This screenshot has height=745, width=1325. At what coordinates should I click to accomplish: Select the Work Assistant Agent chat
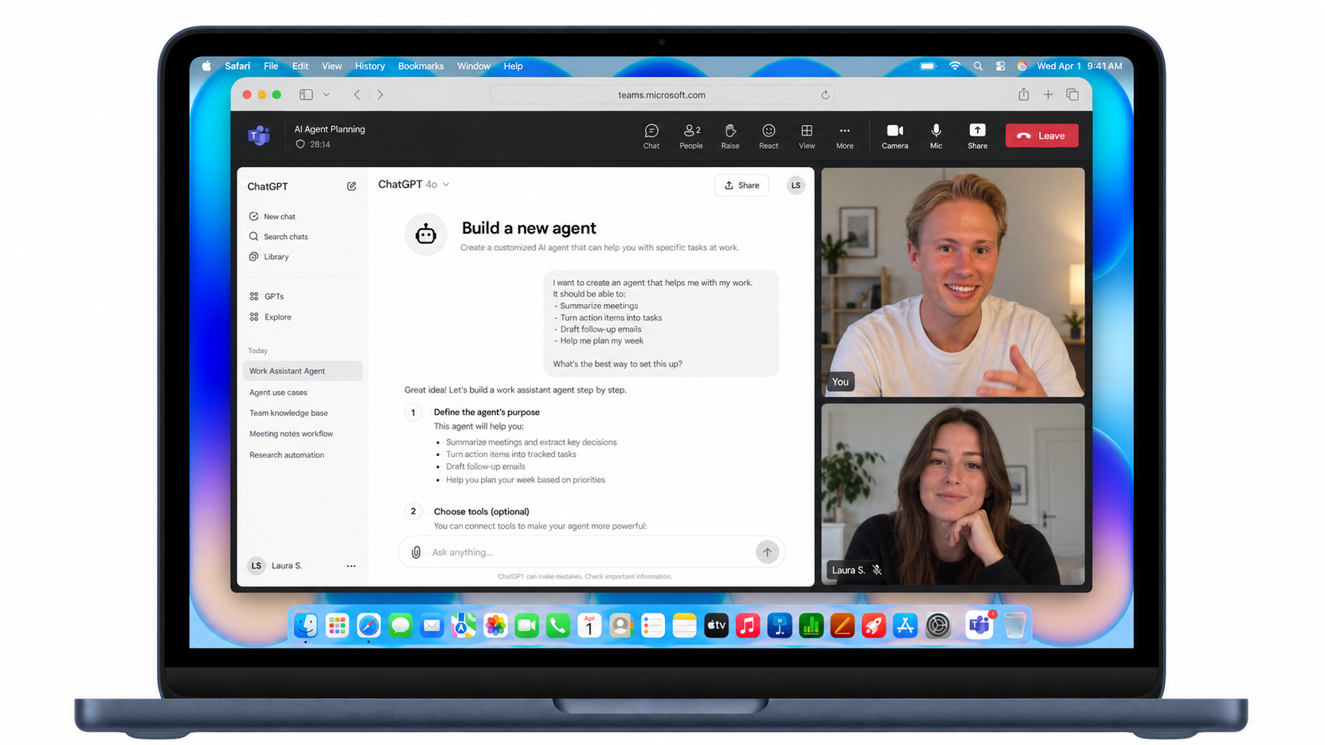click(303, 371)
